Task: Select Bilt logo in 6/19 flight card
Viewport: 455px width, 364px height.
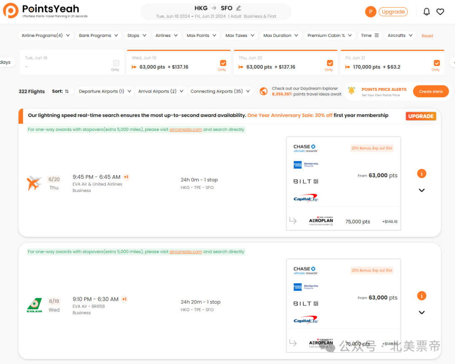Action: coord(305,304)
